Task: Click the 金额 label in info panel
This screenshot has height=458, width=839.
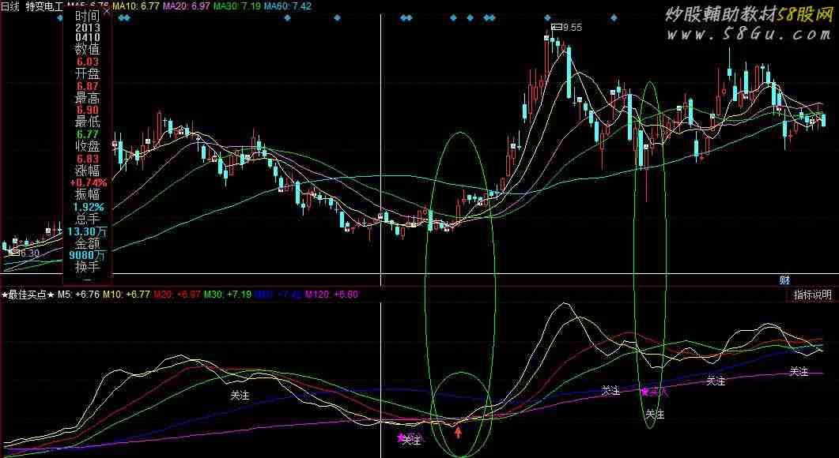Action: coord(87,243)
